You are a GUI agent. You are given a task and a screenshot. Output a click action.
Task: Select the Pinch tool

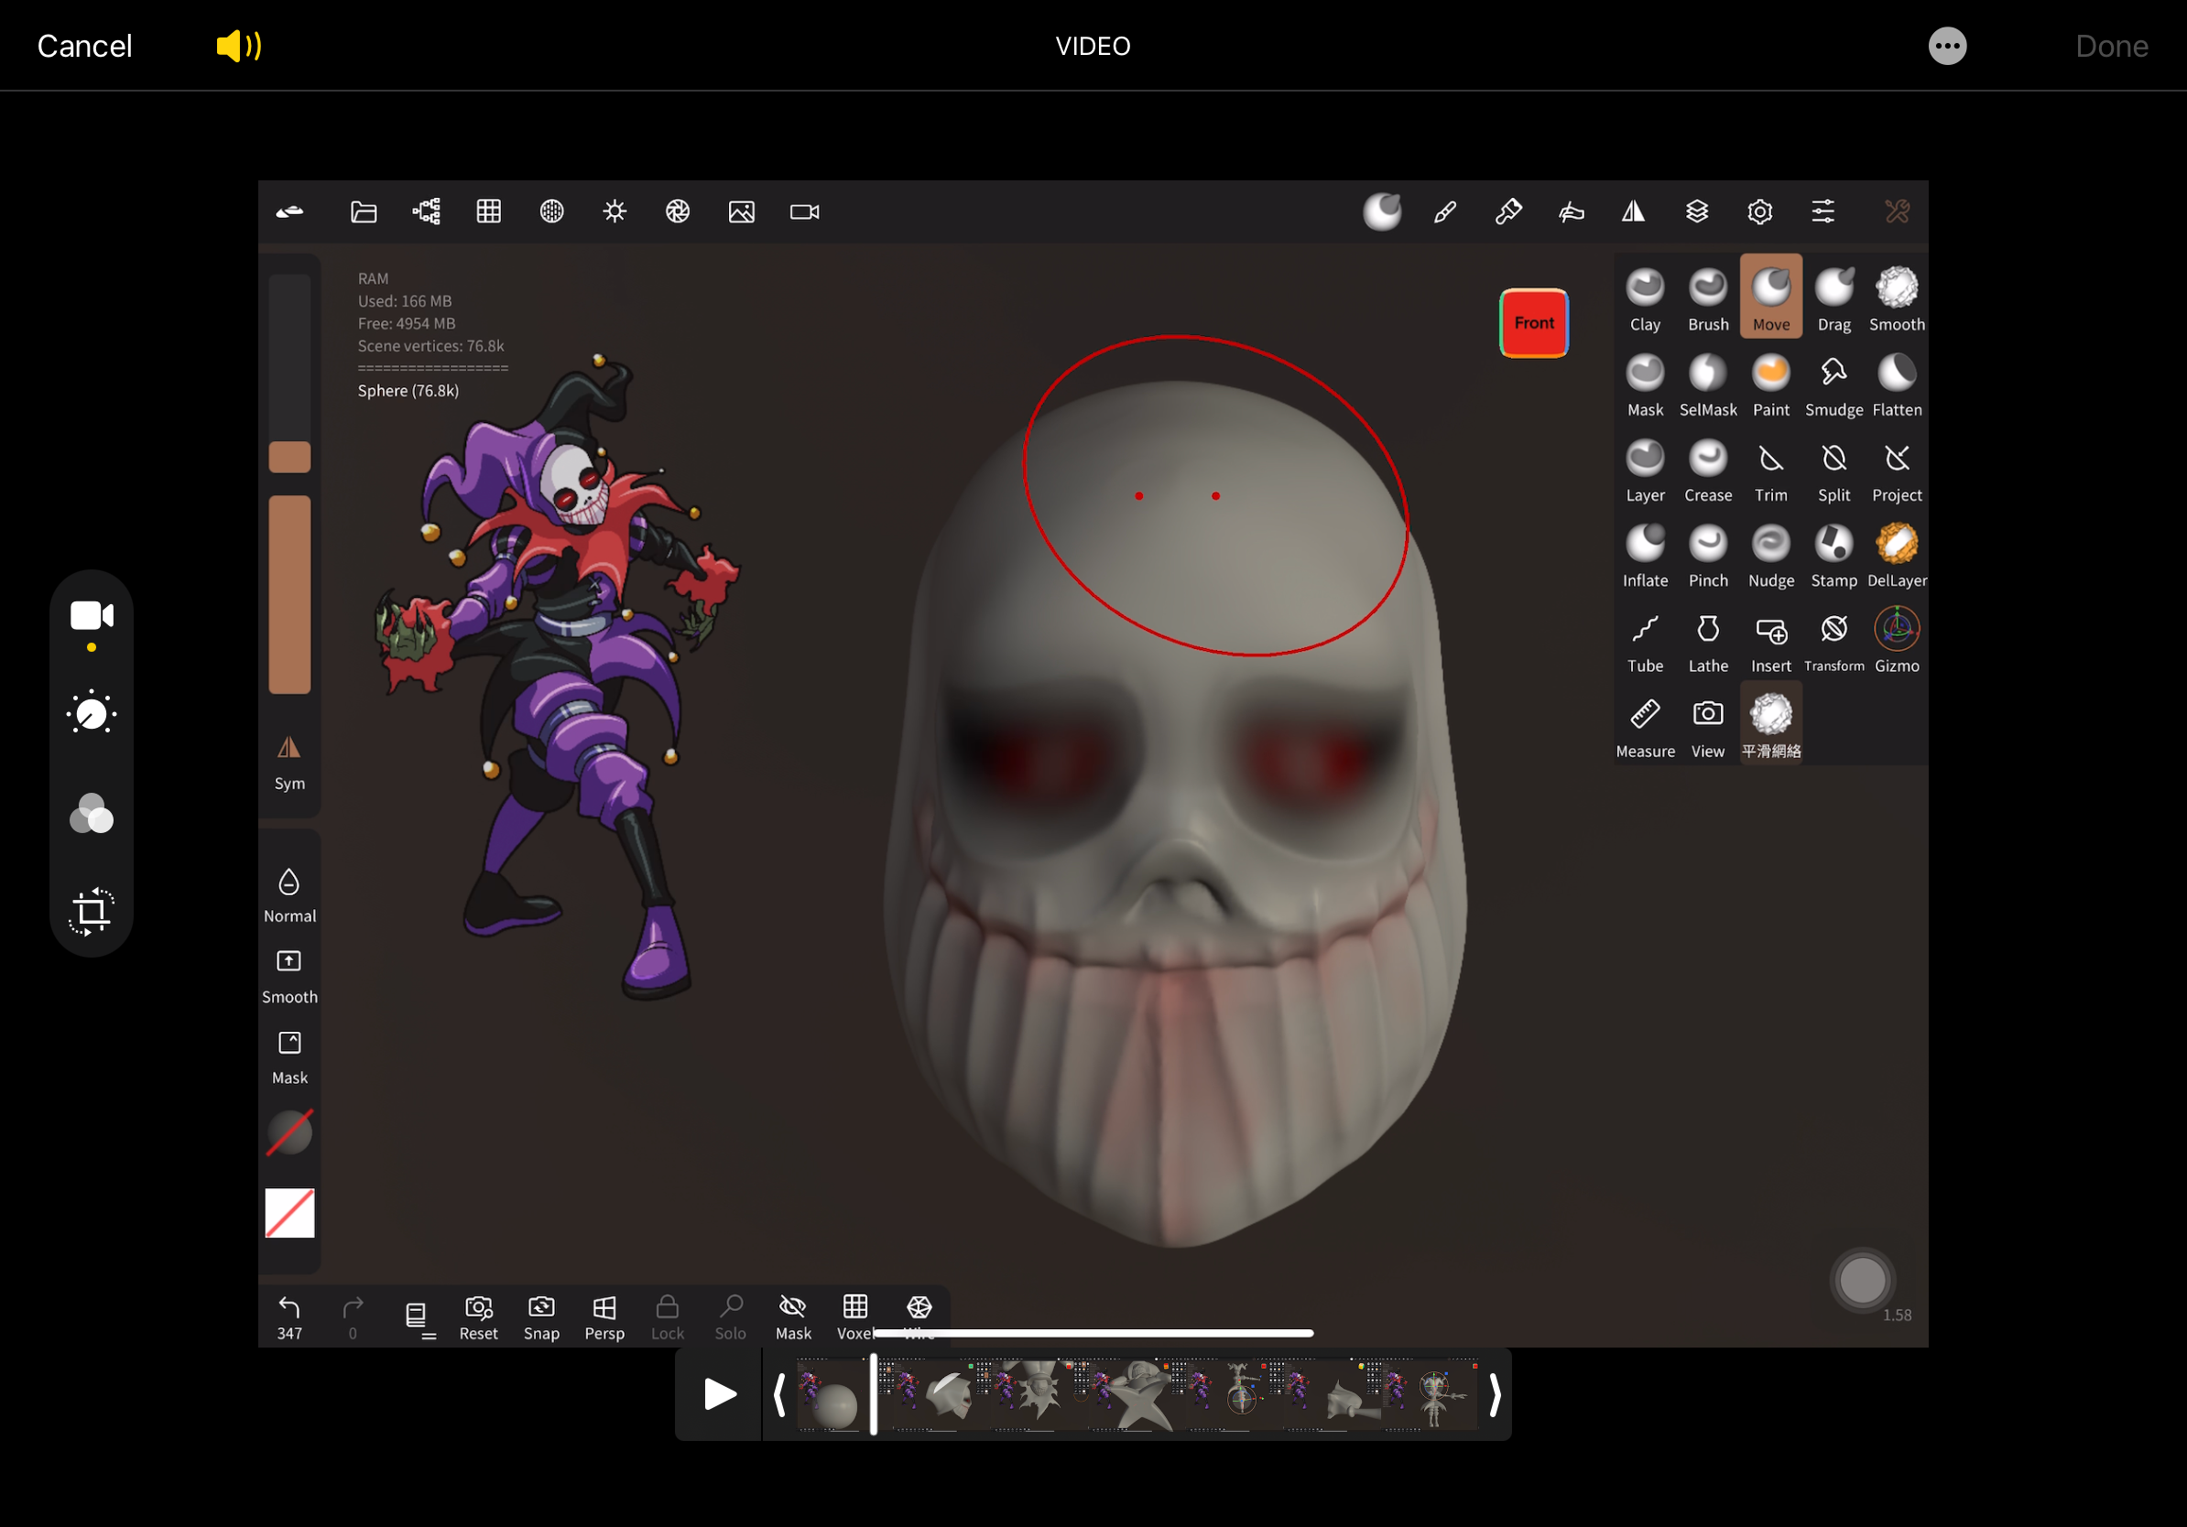tap(1707, 555)
